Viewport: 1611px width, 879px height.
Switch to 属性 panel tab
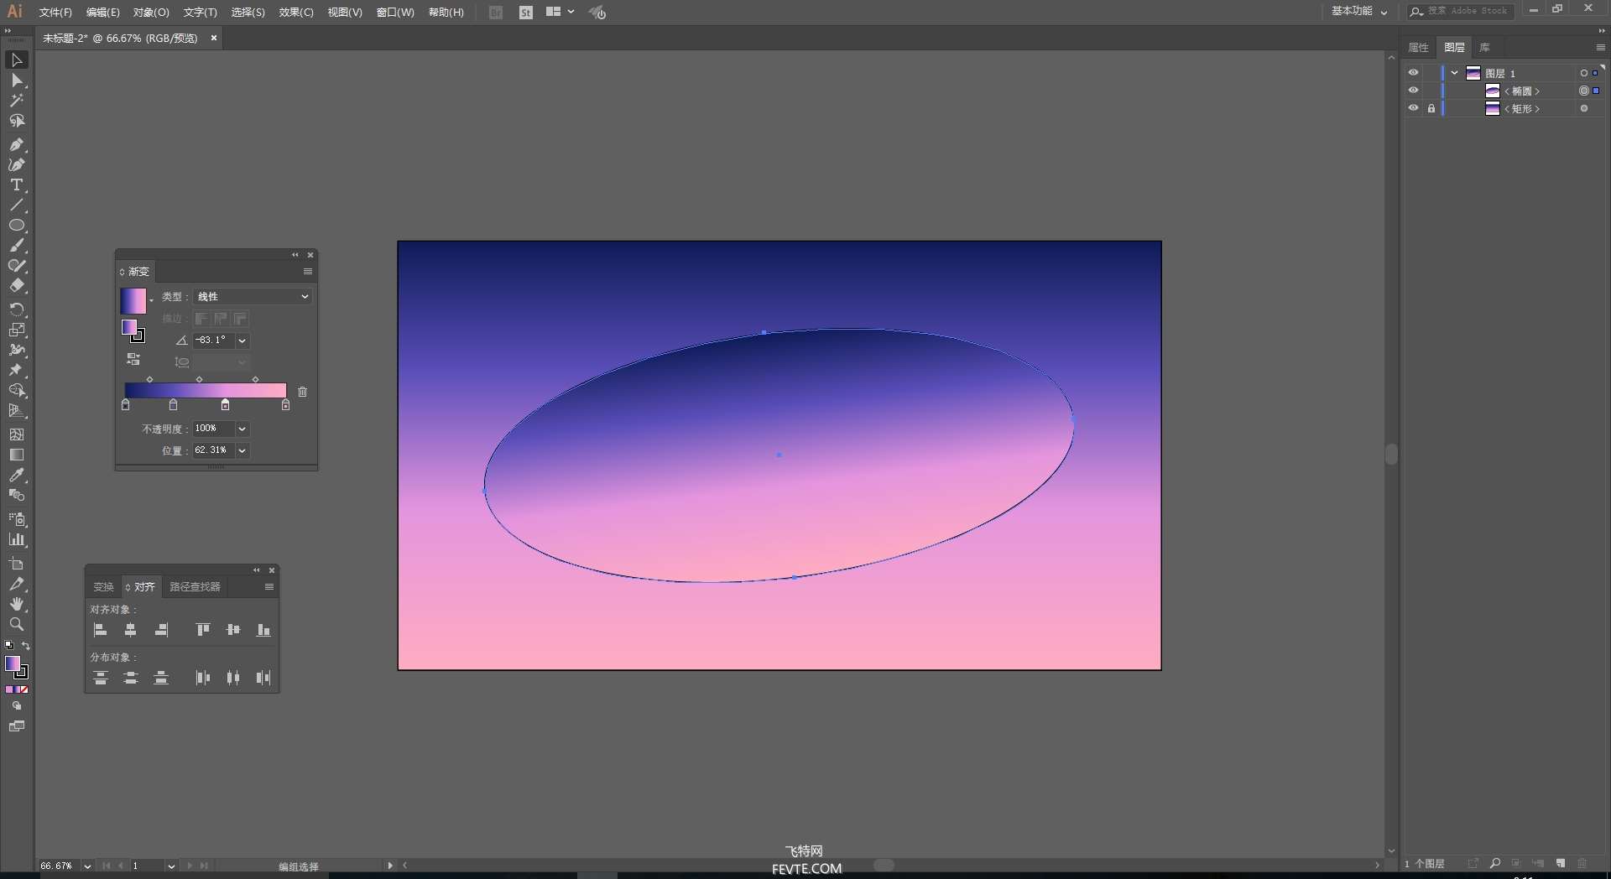click(x=1419, y=48)
